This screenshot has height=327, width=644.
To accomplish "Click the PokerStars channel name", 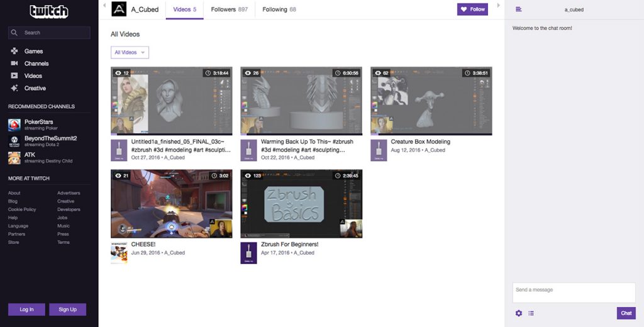I will 38,122.
